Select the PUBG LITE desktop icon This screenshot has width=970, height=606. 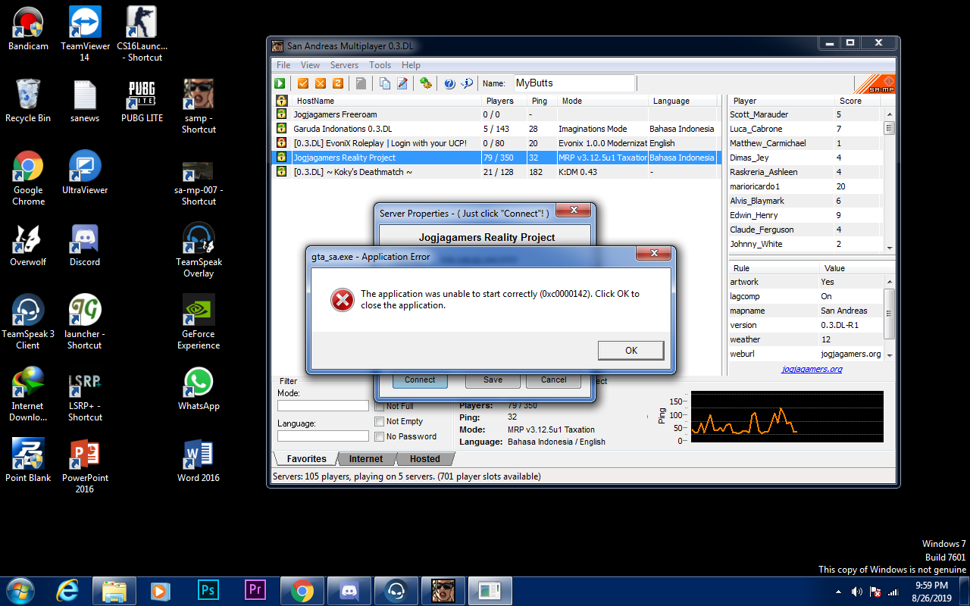click(142, 101)
